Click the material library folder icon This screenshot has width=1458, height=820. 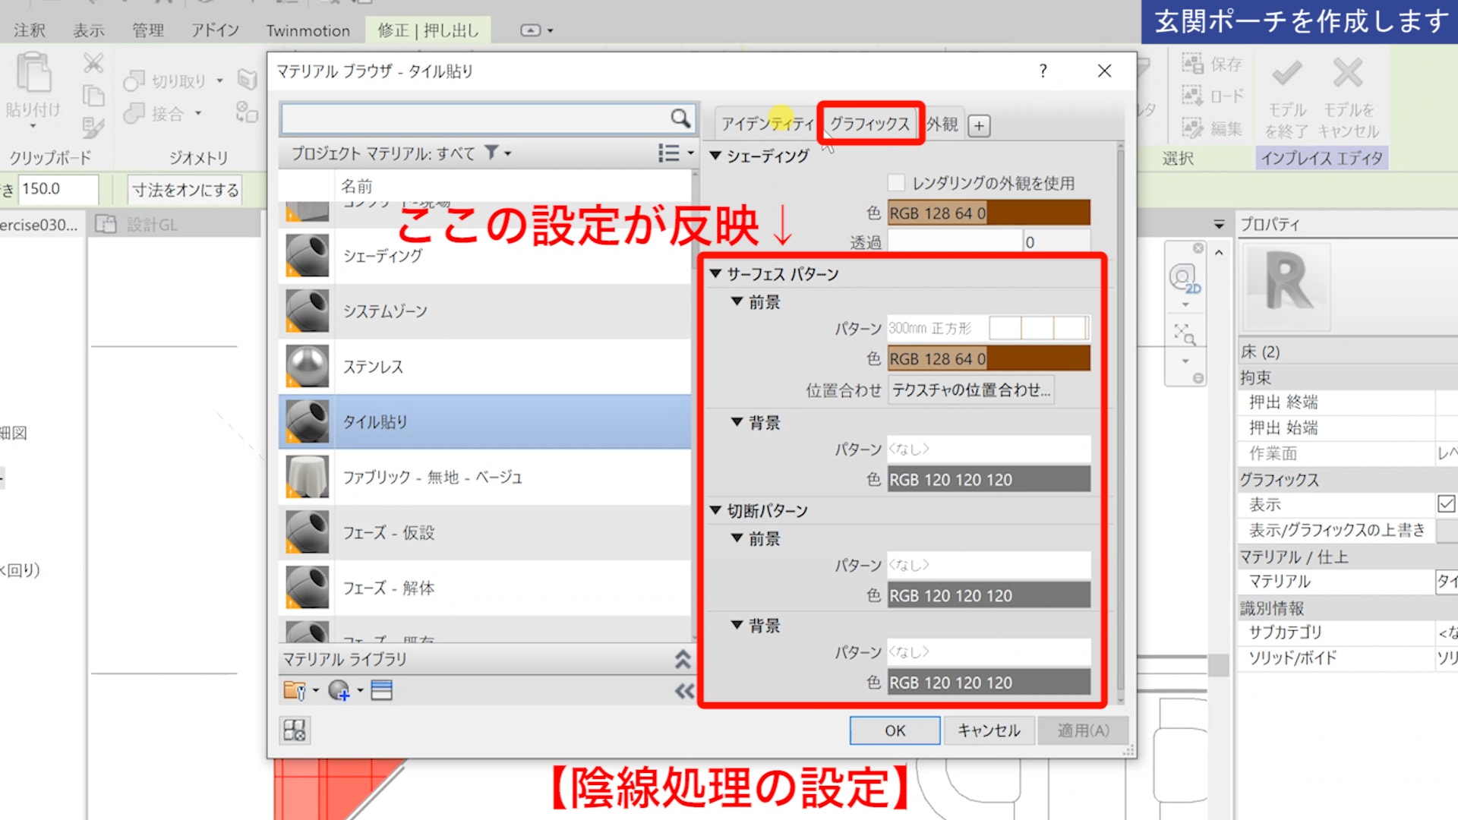295,690
